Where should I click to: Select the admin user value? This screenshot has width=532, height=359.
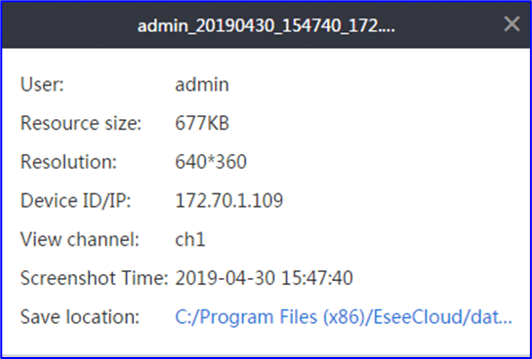202,84
